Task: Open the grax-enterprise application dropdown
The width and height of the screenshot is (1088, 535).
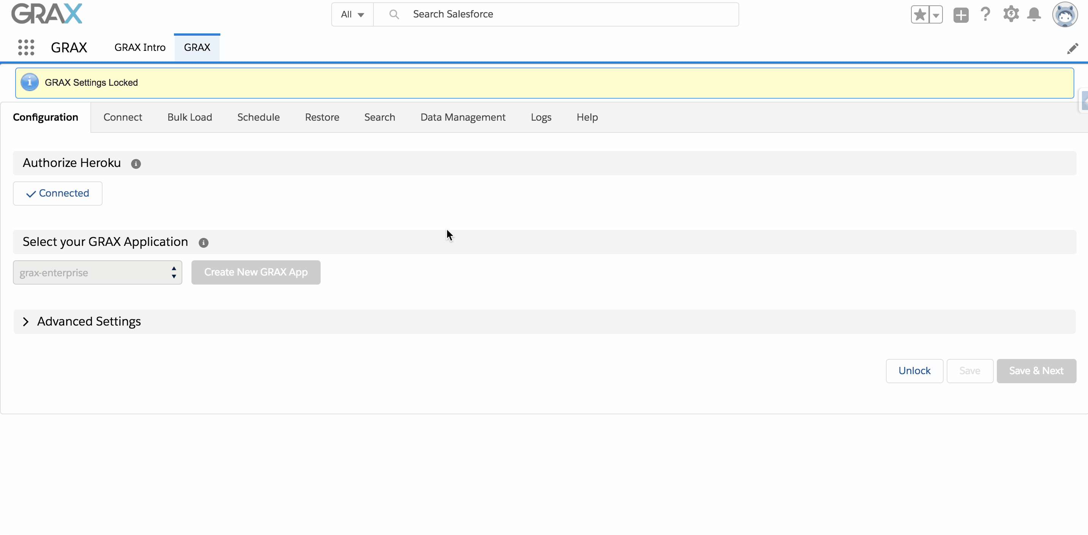Action: coord(98,272)
